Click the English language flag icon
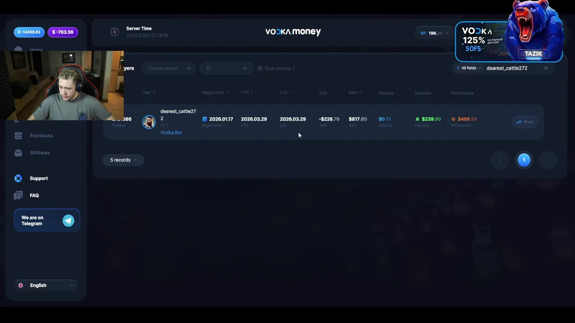 [x=21, y=285]
